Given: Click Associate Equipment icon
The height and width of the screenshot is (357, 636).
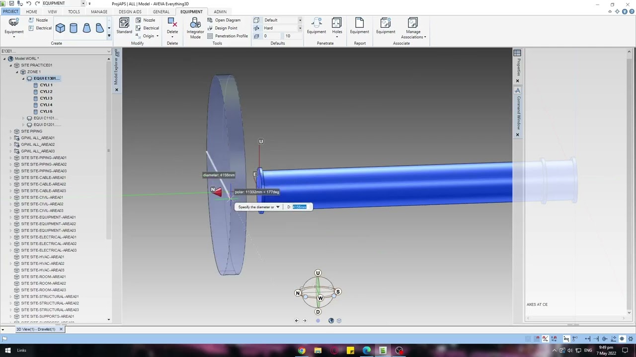Looking at the screenshot, I should point(386,26).
